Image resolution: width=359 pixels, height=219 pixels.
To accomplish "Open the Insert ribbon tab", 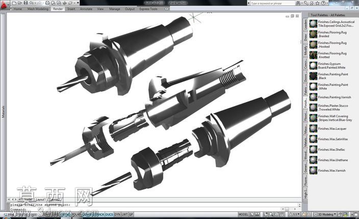I will (71, 9).
